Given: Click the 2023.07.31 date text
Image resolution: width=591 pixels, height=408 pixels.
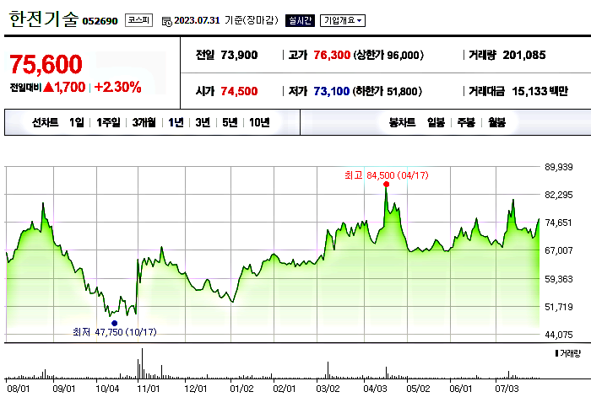Looking at the screenshot, I should tap(197, 20).
